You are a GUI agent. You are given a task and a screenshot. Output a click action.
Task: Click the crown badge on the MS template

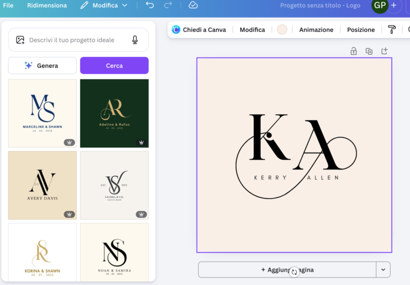point(69,142)
